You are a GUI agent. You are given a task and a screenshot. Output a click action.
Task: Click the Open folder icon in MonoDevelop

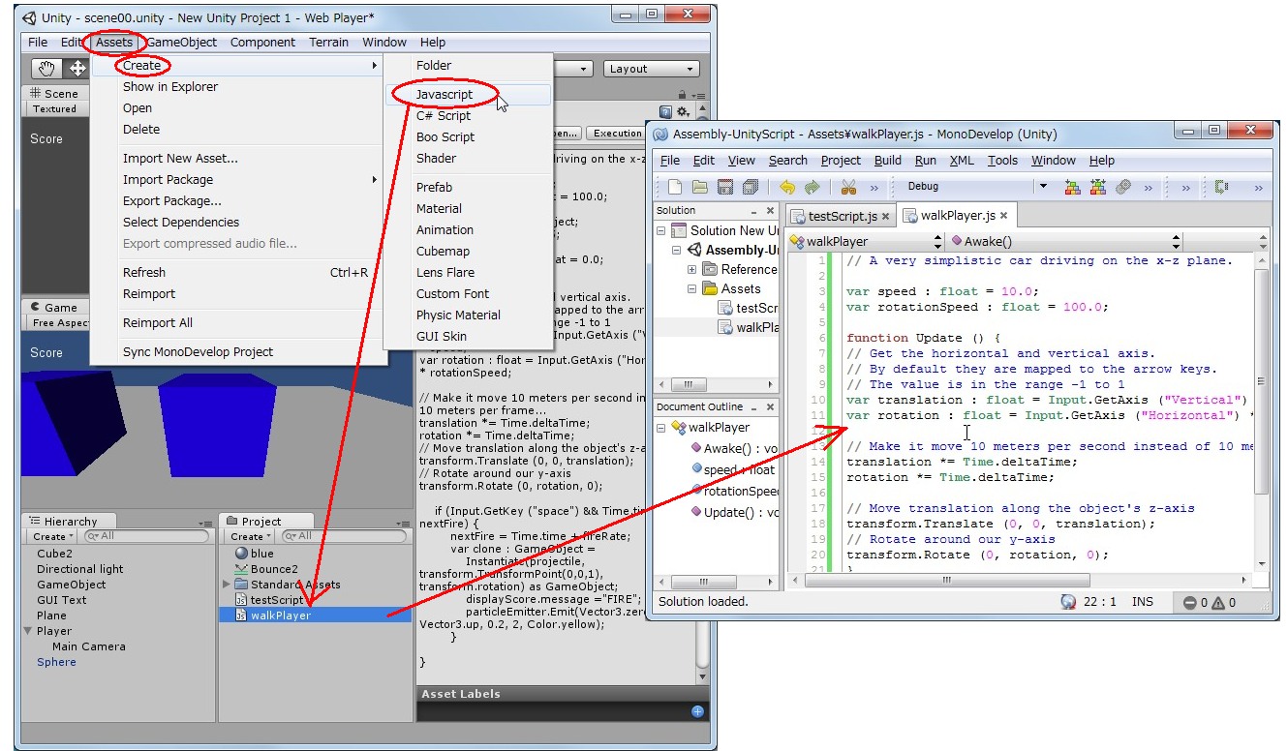point(699,187)
